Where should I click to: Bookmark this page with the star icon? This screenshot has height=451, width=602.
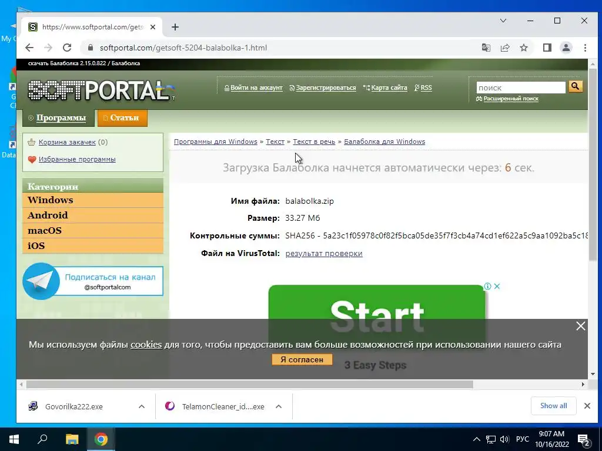pyautogui.click(x=524, y=48)
